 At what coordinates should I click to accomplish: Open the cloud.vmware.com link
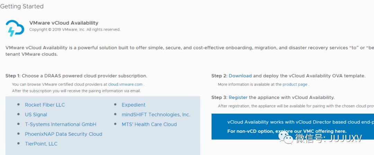tap(125, 84)
